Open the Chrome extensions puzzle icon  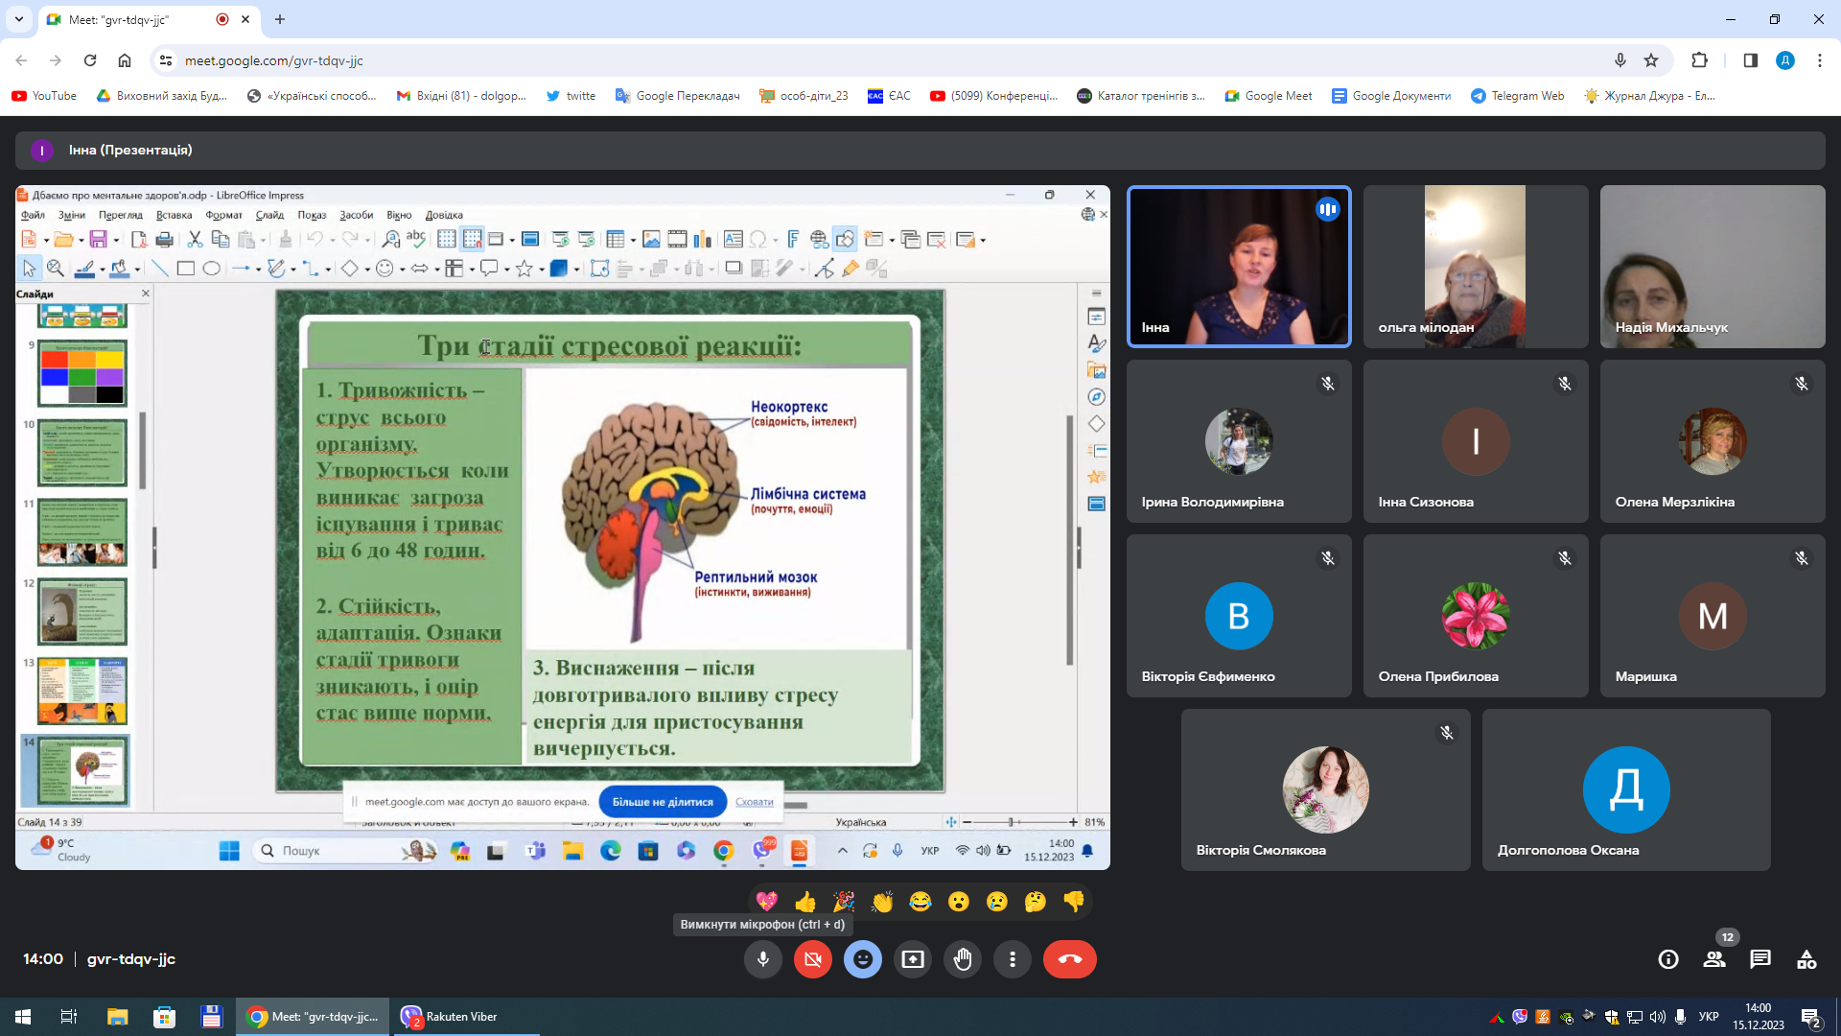click(1699, 60)
